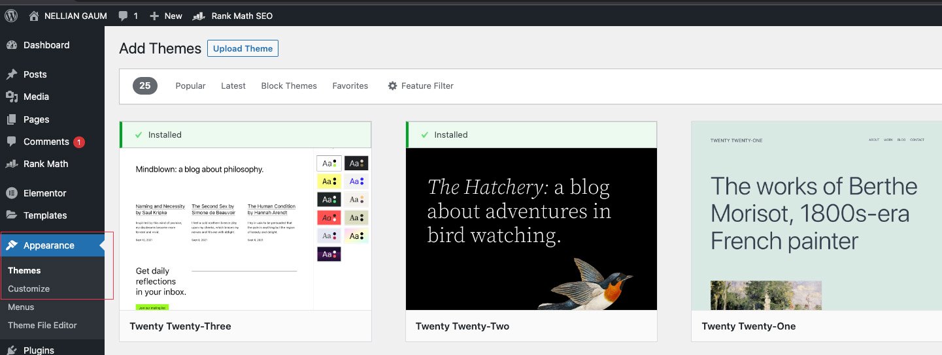Viewport: 942px width, 355px height.
Task: Click the Feature Filter gear icon
Action: (x=392, y=85)
